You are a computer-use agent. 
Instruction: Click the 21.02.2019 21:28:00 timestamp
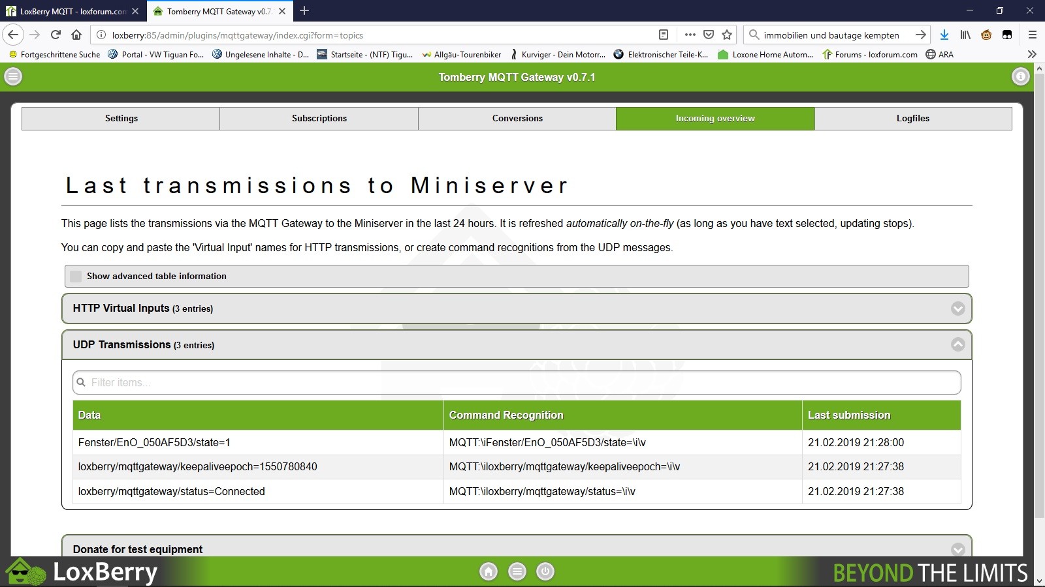pyautogui.click(x=856, y=443)
